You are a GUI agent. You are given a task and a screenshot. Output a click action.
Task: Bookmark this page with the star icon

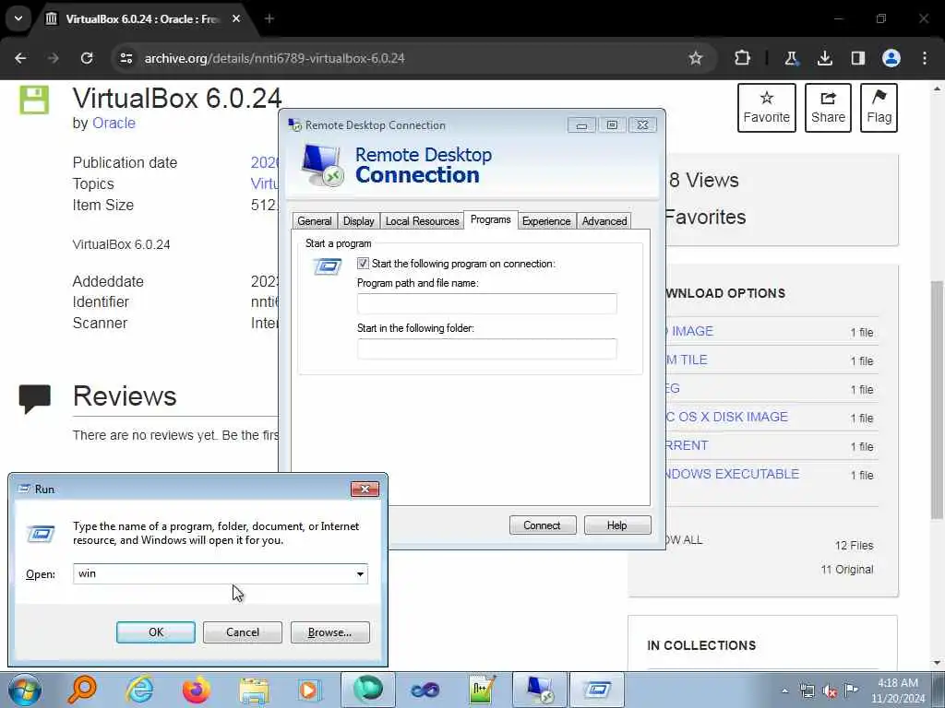tap(696, 58)
